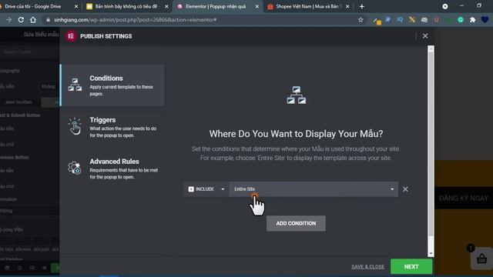Viewport: 493px width, 277px height.
Task: Click the IQ extension icon
Action: point(400,20)
